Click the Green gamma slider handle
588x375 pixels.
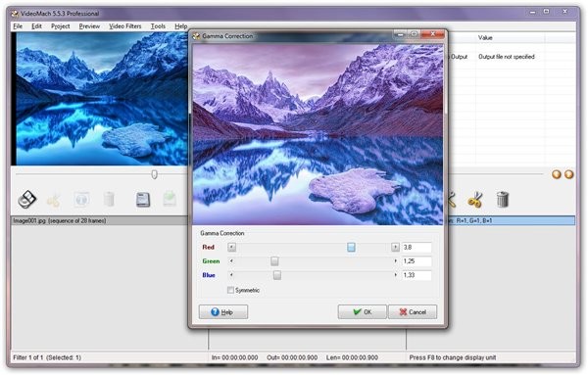(274, 261)
